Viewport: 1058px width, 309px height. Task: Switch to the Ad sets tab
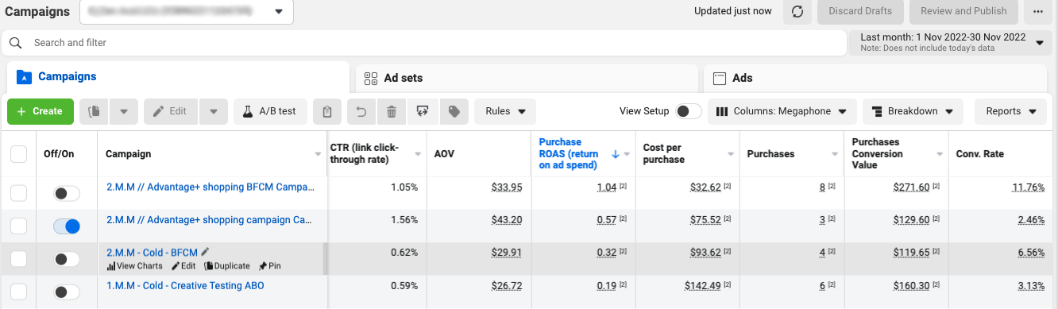point(526,78)
